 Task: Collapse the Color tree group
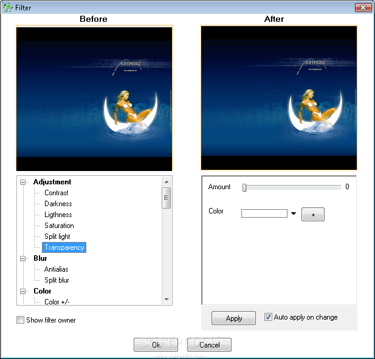point(22,291)
